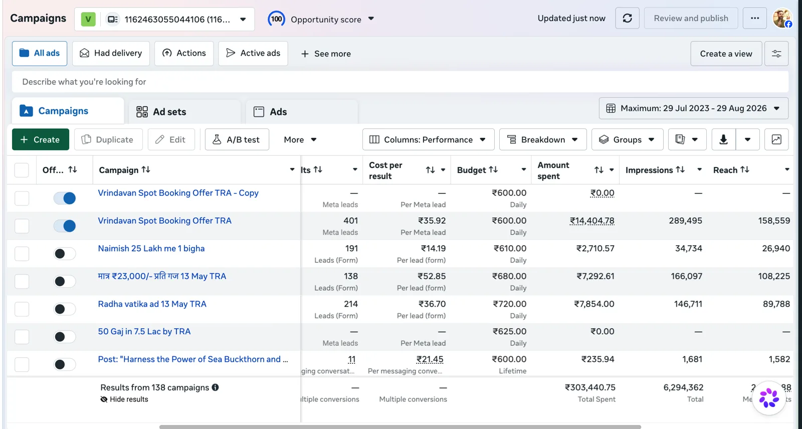Open the three-dots more options menu
Viewport: 802px width, 429px height.
[x=754, y=19]
